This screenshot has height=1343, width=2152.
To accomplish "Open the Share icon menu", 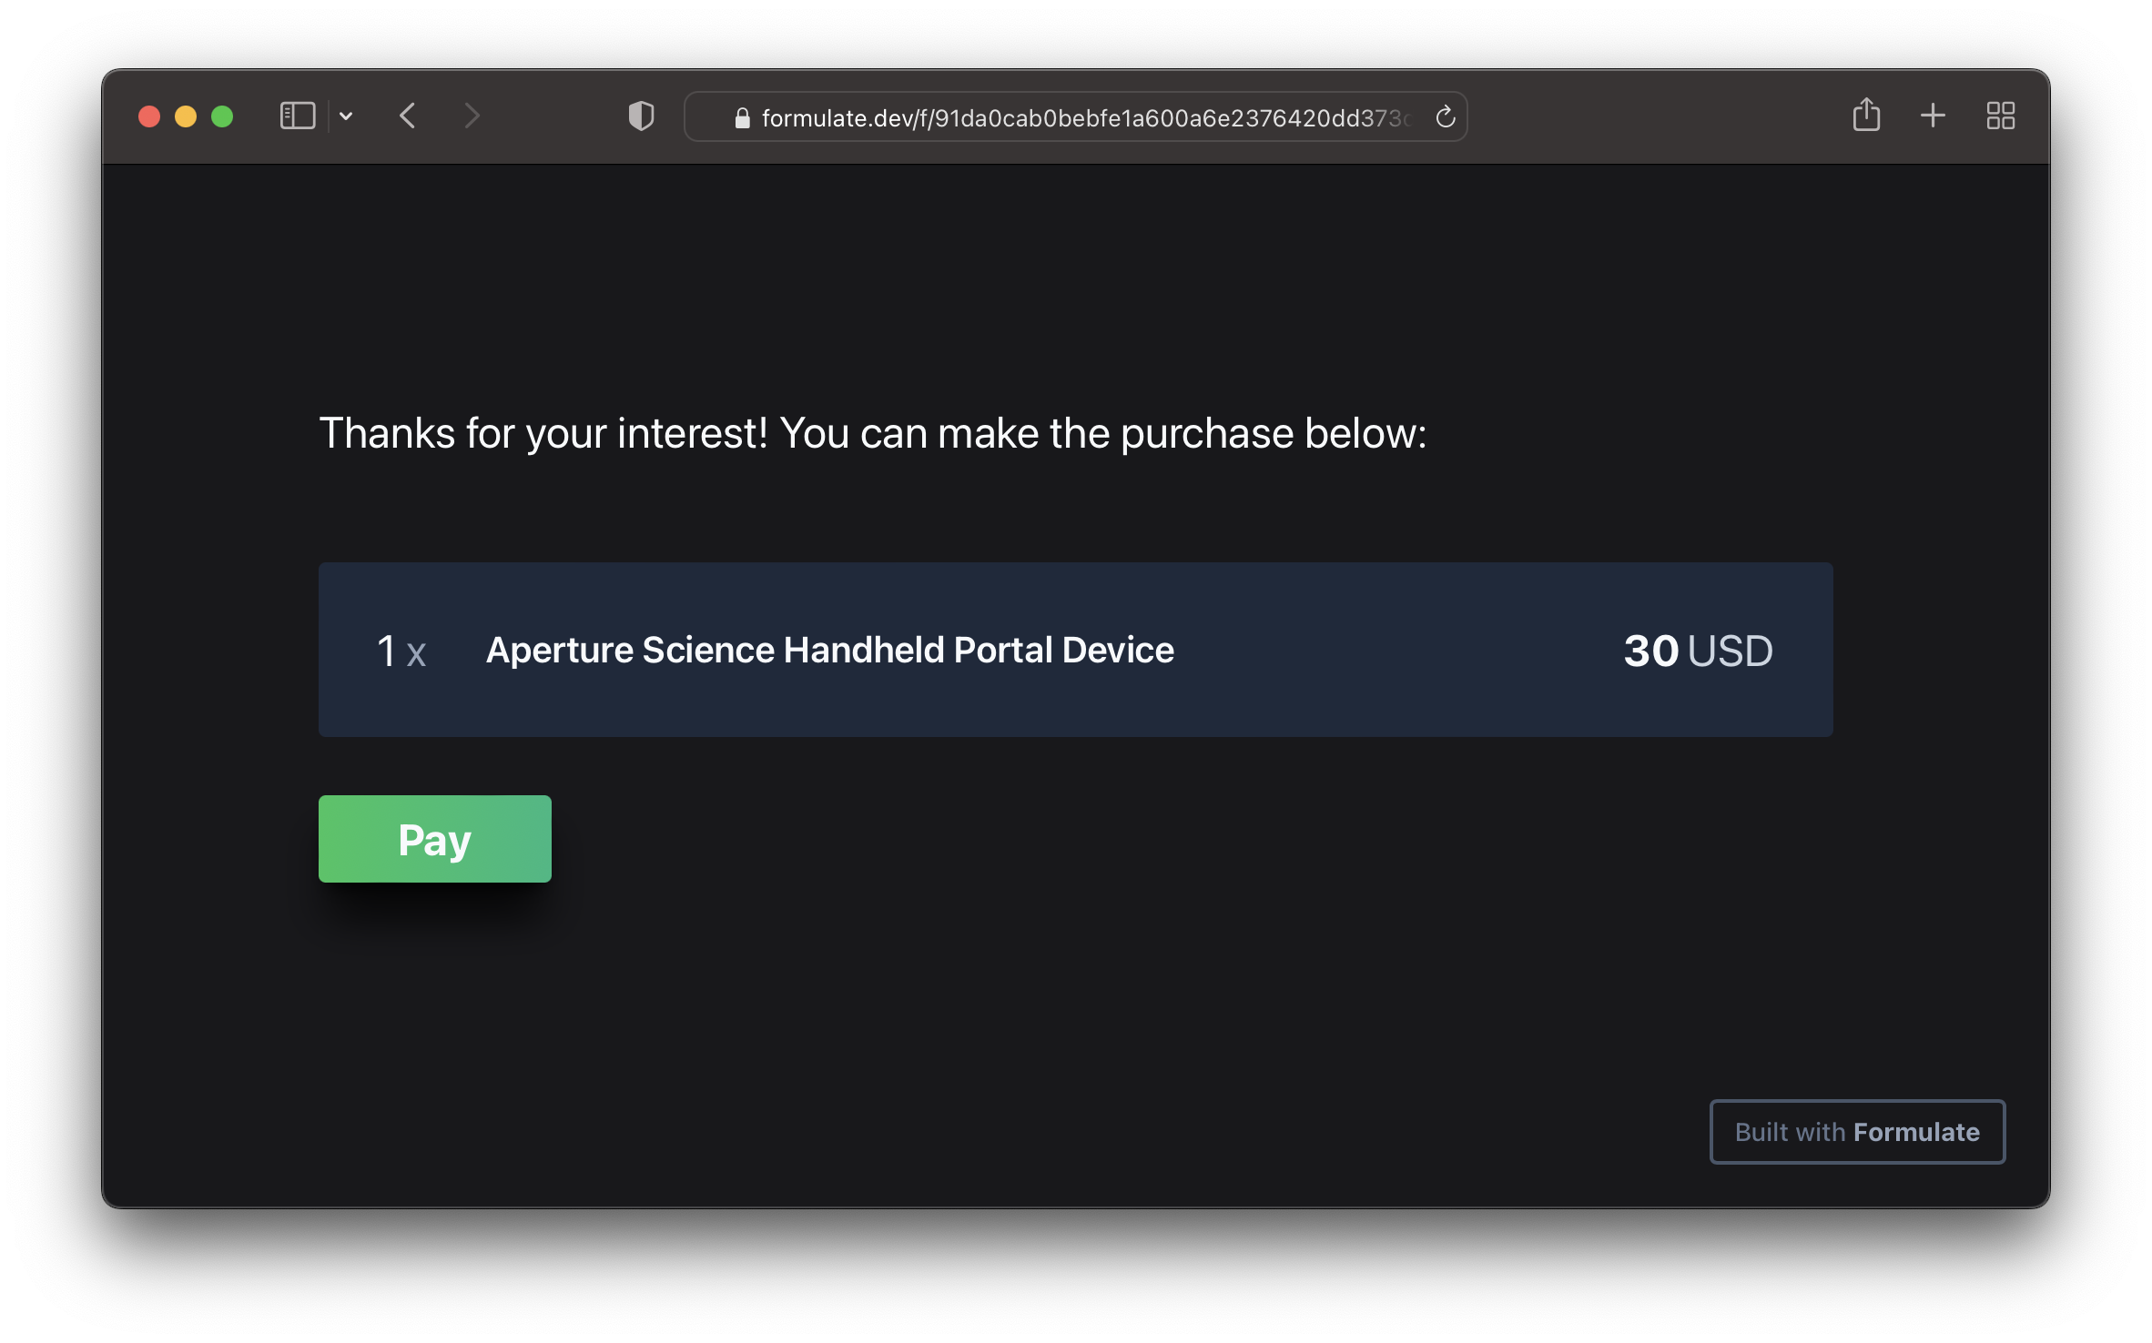I will click(x=1865, y=116).
